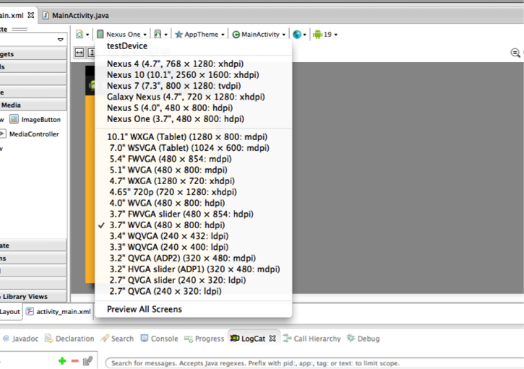Choose Galaxy Nexus (4.7", 720 × 1280)
Image resolution: width=524 pixels, height=369 pixels.
[194, 97]
